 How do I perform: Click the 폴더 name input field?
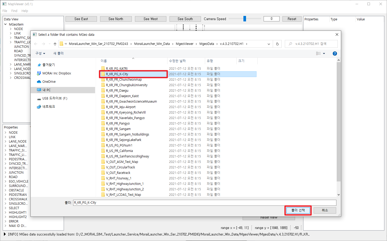(x=204, y=203)
